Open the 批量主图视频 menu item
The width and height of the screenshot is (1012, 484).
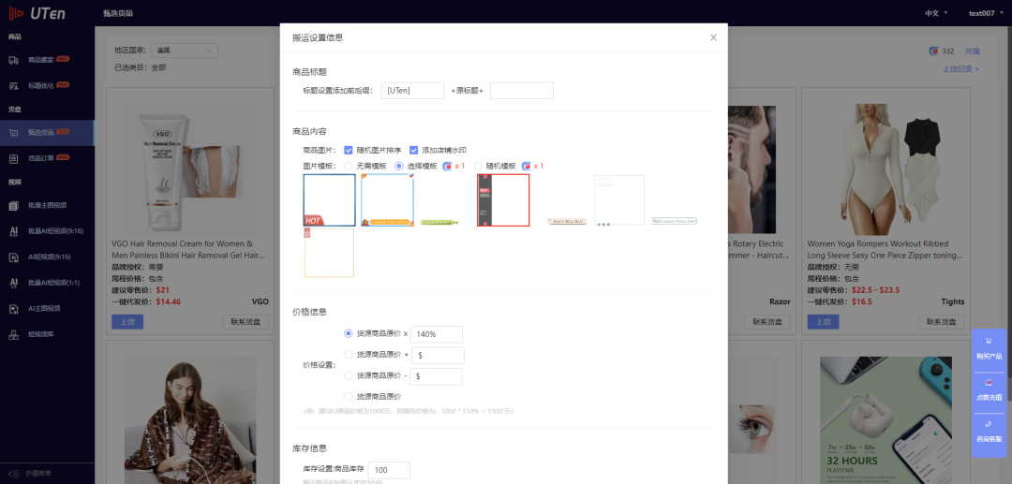(47, 206)
